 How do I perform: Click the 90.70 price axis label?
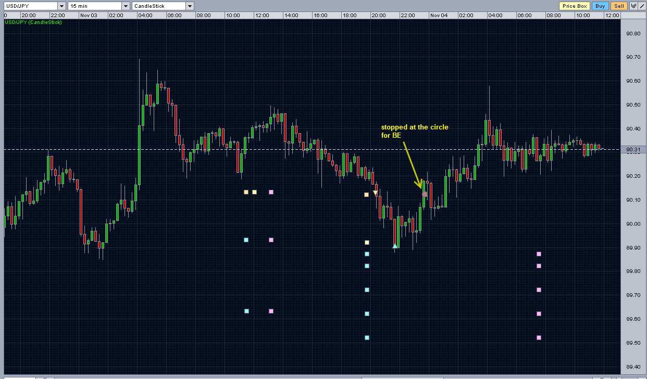click(633, 57)
